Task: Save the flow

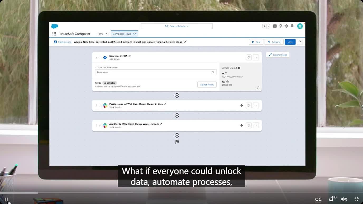Action: (x=290, y=42)
